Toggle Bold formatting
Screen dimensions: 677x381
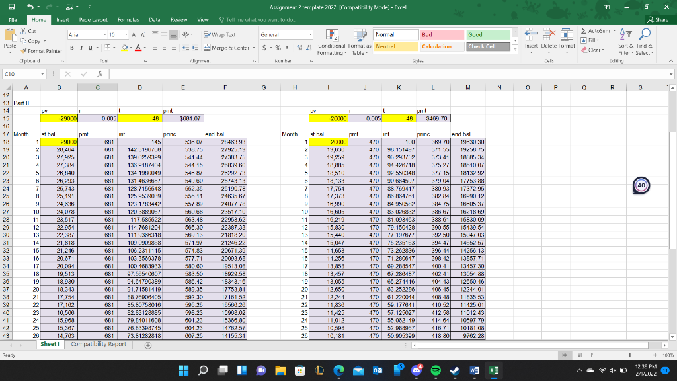pos(72,47)
